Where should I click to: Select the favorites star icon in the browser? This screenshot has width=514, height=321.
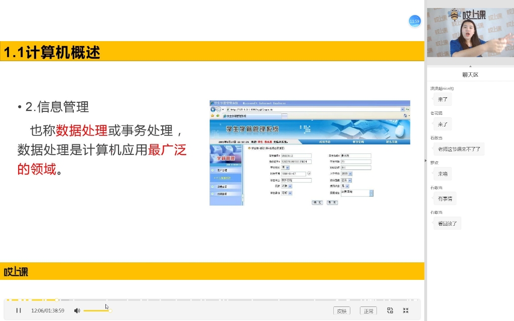[x=212, y=115]
